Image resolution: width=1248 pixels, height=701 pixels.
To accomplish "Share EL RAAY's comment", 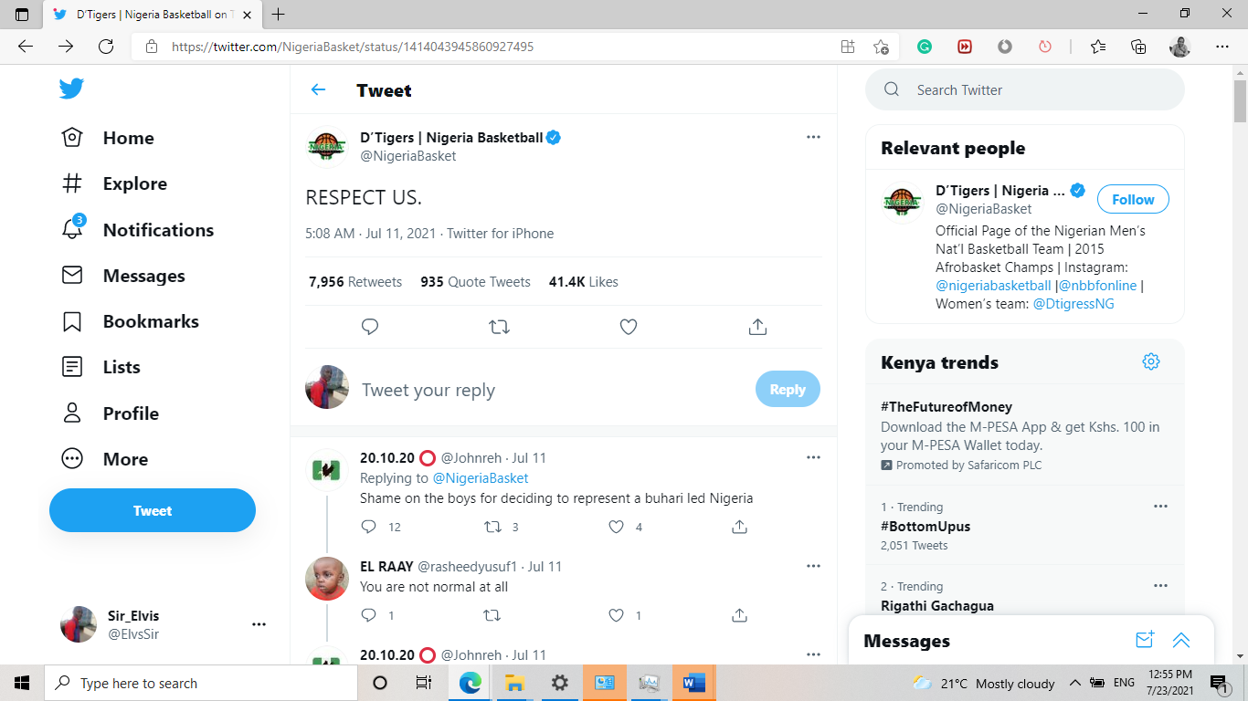I will coord(740,615).
